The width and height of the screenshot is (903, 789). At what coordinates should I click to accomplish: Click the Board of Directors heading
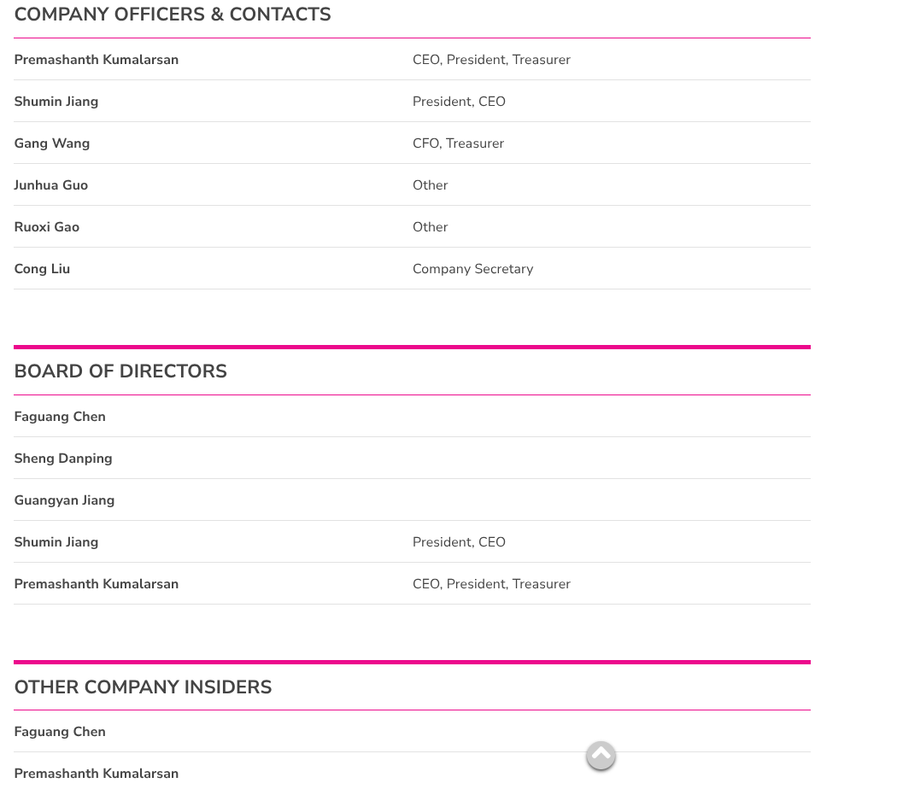[120, 371]
